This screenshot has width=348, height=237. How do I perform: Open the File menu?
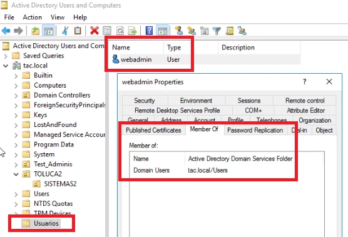point(9,18)
